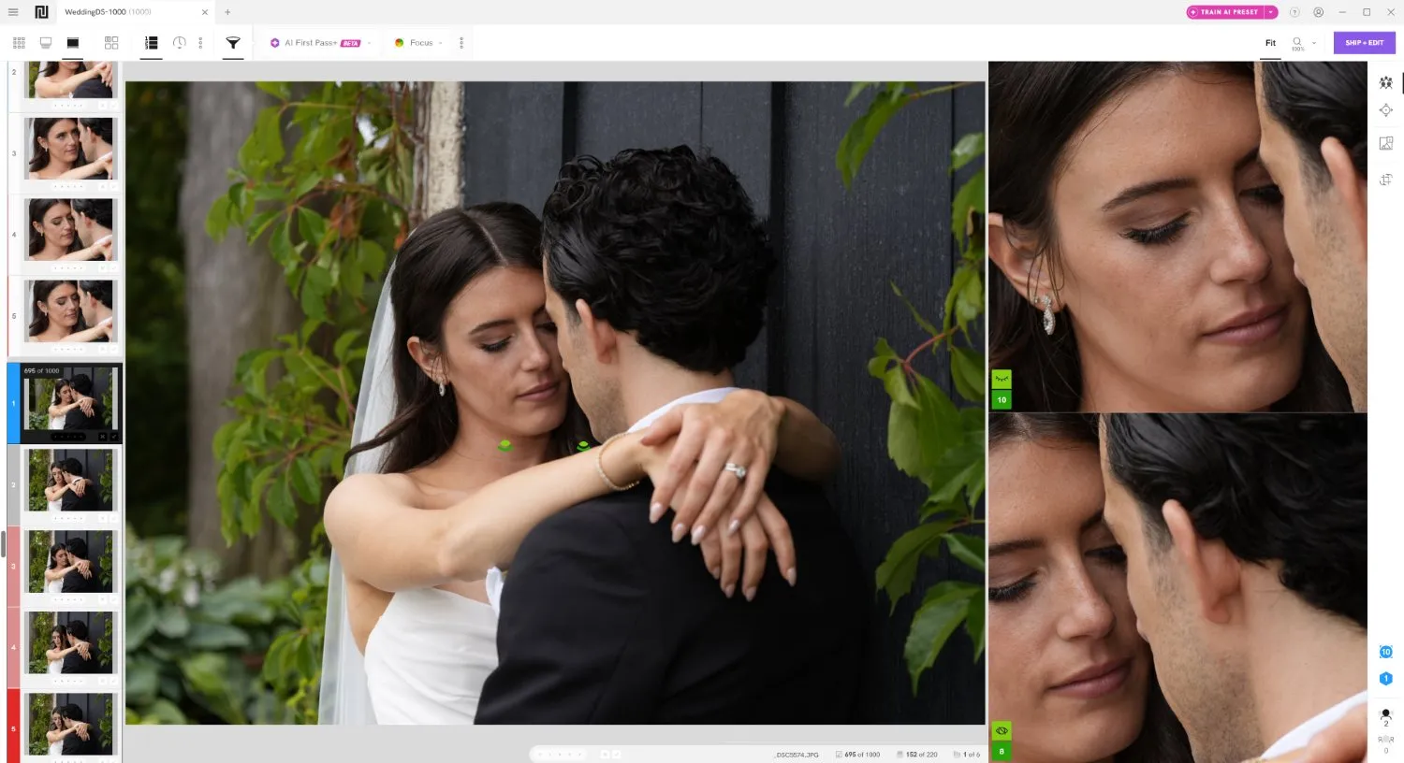Toggle the blue ship state badge labeled 10

[x=1386, y=652]
